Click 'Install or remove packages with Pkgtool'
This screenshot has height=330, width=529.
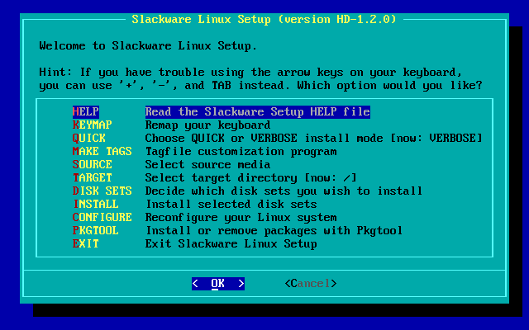(274, 230)
